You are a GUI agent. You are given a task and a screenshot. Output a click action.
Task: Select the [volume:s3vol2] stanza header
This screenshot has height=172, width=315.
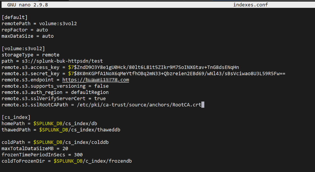[23, 49]
